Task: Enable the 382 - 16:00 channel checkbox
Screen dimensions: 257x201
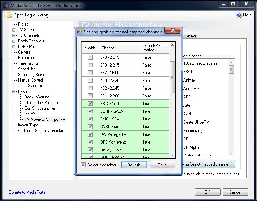Action: (90, 73)
